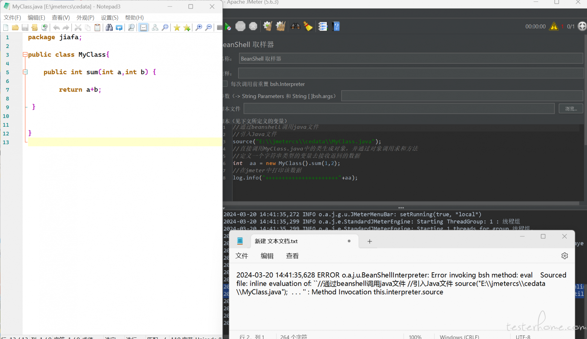Click the bsh.args parameters field

click(462, 96)
